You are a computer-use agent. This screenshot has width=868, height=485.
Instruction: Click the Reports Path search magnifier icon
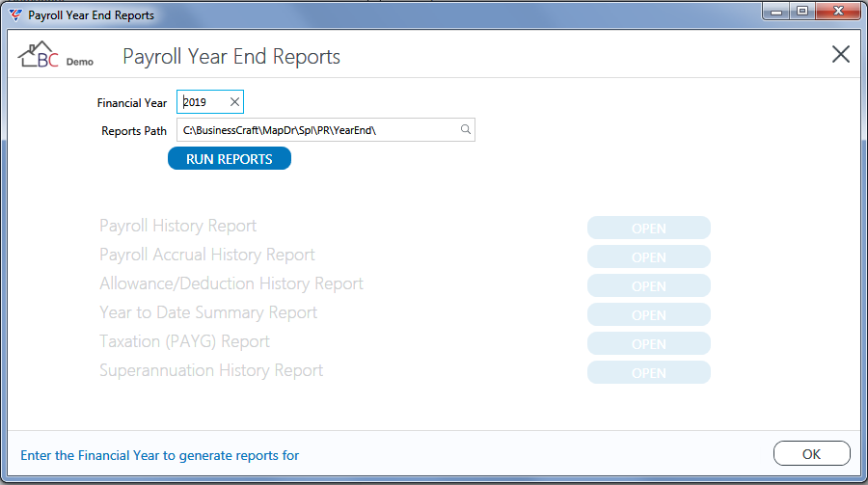pyautogui.click(x=466, y=129)
